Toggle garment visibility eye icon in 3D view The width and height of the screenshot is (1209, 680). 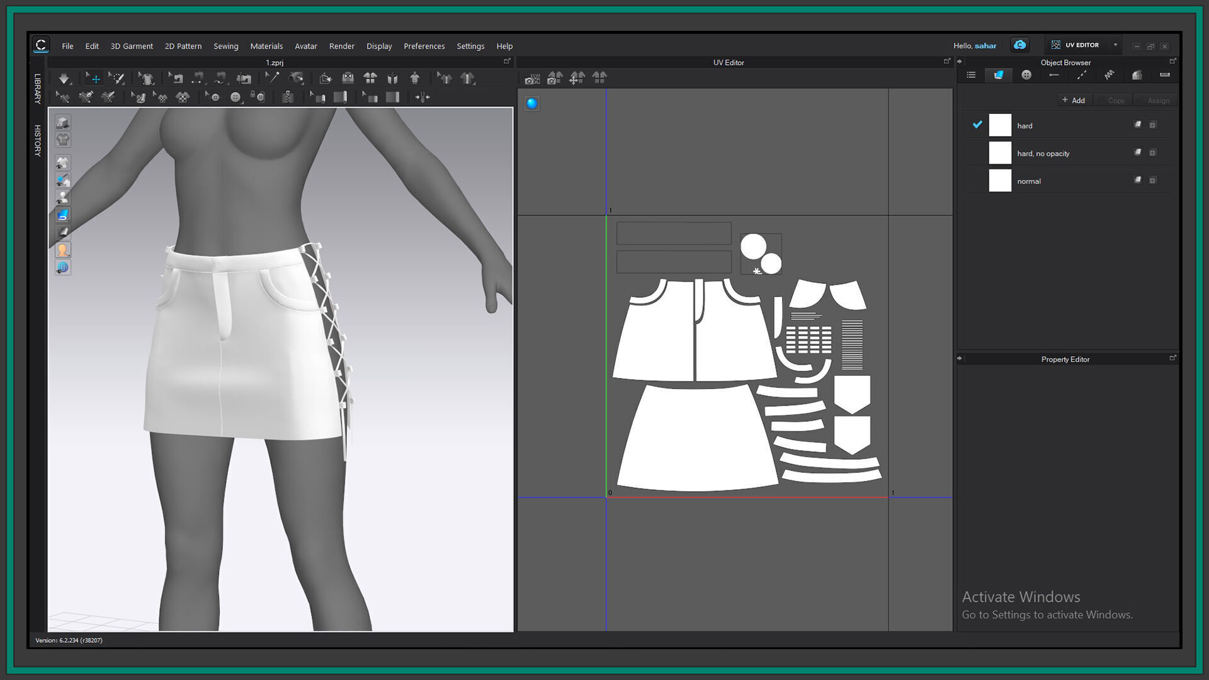pos(62,162)
